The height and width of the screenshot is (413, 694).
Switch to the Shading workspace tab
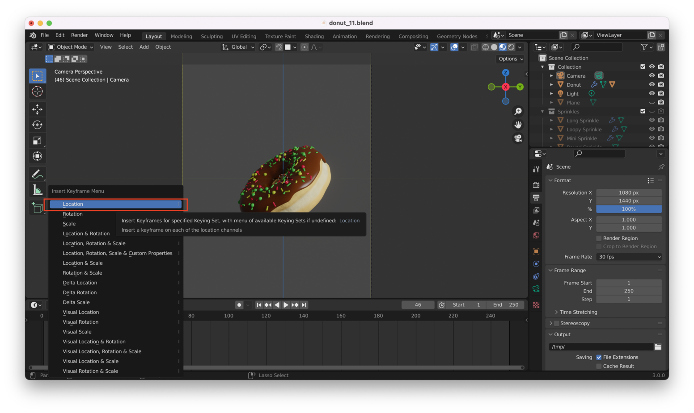[x=314, y=36]
